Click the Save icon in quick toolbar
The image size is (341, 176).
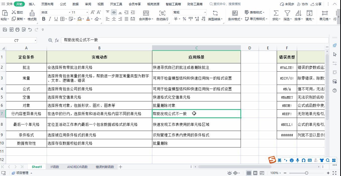pos(5,30)
